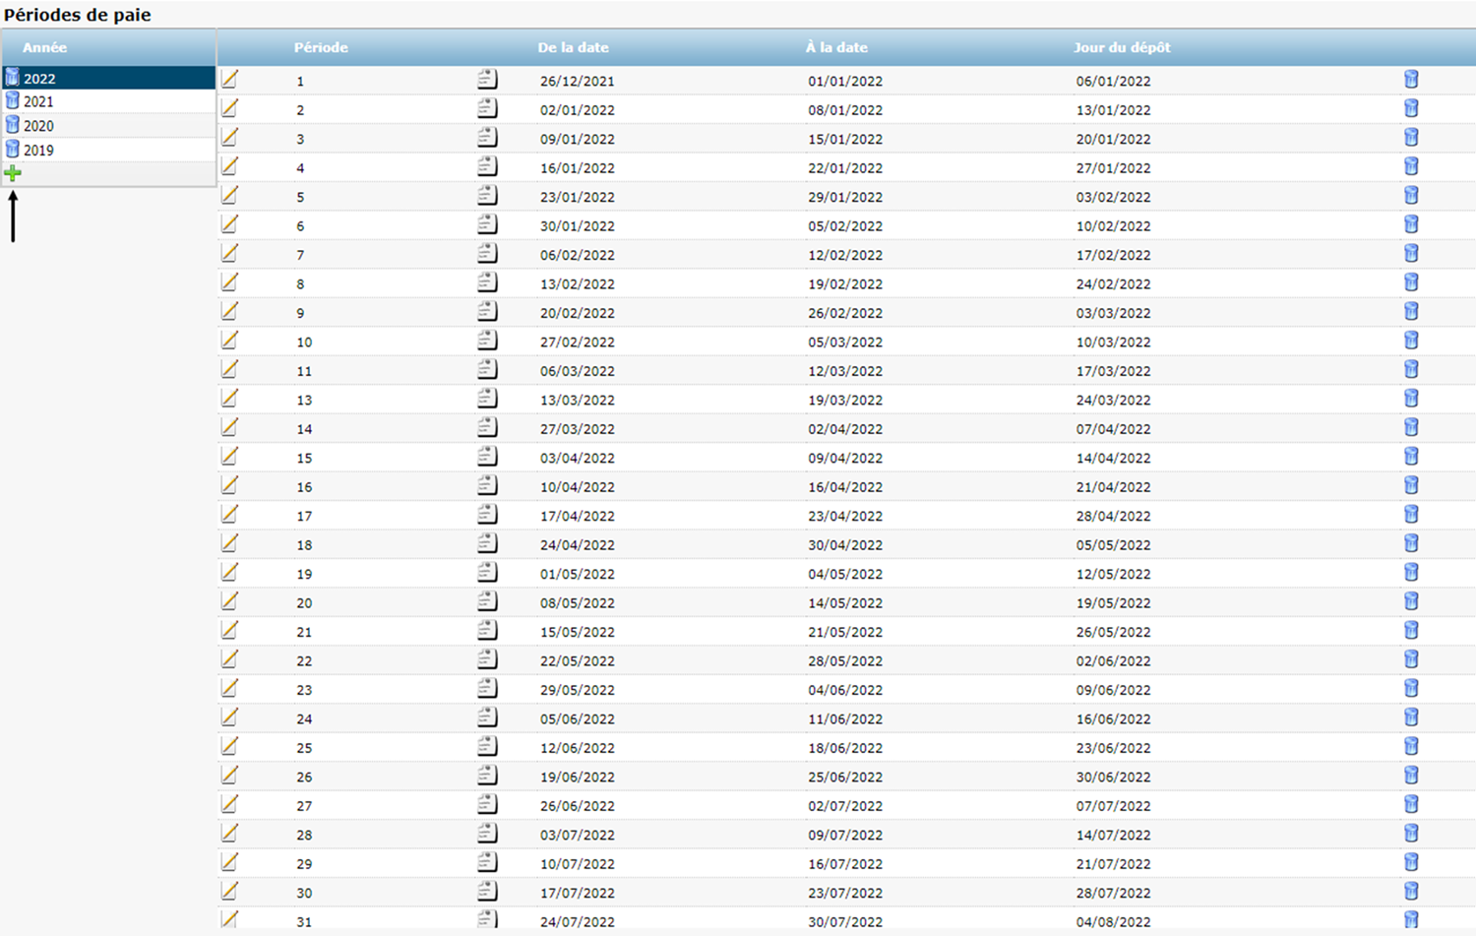Open the document icon for period 9
This screenshot has height=936, width=1476.
click(487, 311)
